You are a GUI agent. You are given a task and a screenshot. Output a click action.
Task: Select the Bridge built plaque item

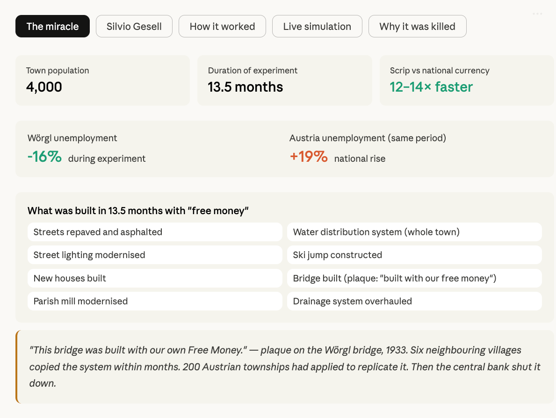pos(414,278)
